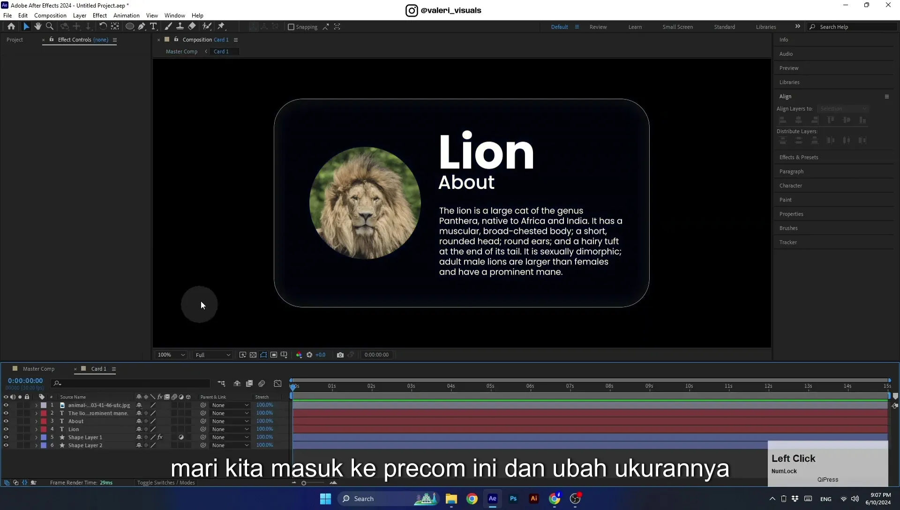The width and height of the screenshot is (900, 510).
Task: Expand the Lion layer properties
Action: [x=36, y=429]
